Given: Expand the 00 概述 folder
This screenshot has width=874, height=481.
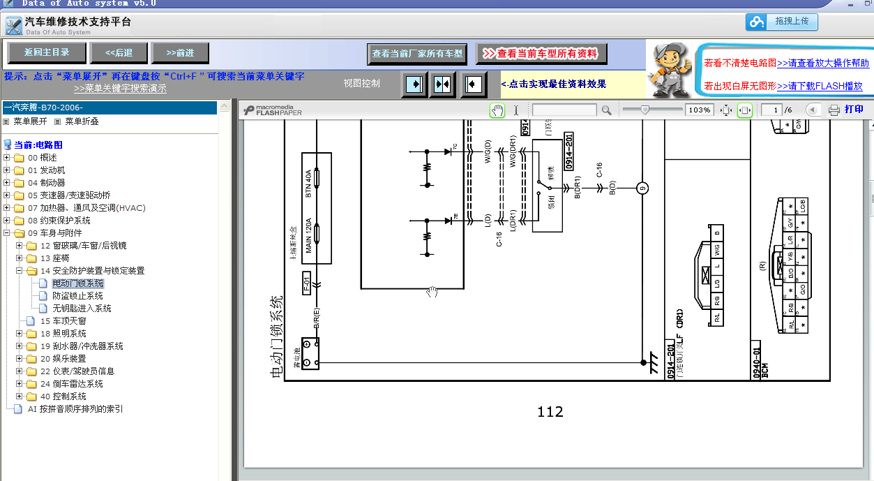Looking at the screenshot, I should point(7,158).
